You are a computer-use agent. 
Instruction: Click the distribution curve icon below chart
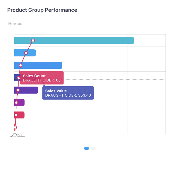pos(17,135)
